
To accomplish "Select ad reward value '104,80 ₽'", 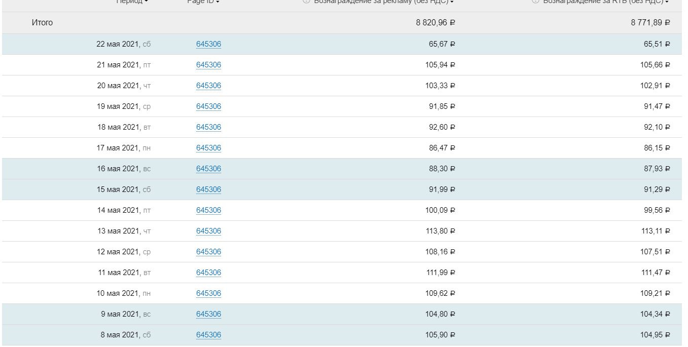I will (440, 314).
